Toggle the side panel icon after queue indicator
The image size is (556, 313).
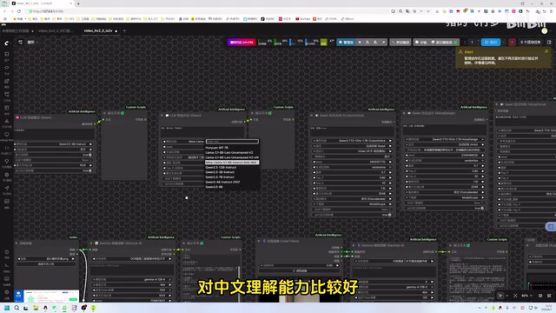point(549,43)
